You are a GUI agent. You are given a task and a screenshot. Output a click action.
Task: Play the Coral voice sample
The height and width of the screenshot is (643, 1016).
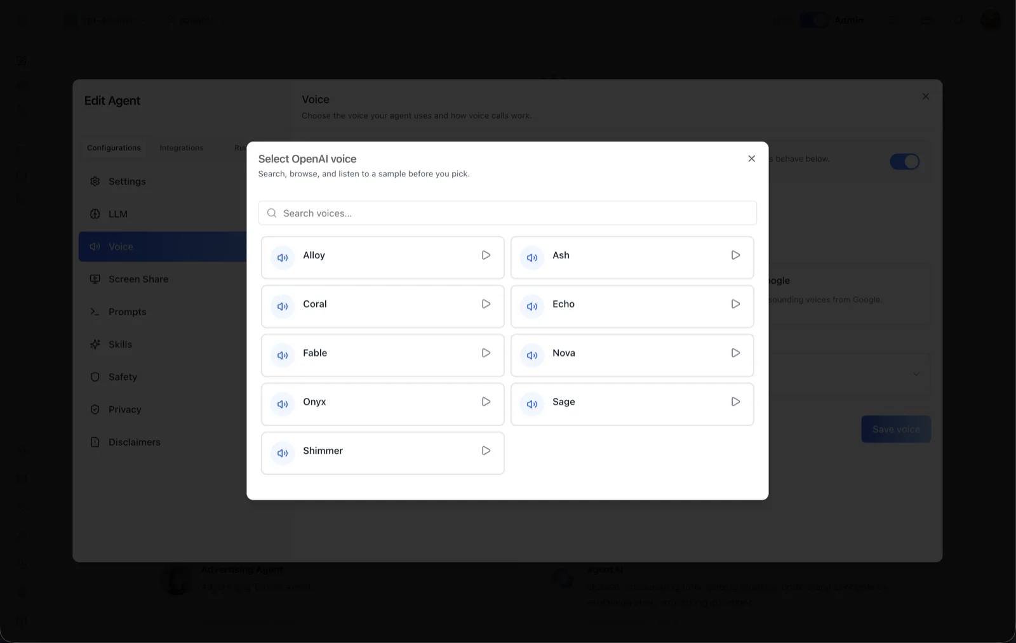486,304
